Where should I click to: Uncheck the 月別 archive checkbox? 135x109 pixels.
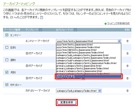click(7, 72)
